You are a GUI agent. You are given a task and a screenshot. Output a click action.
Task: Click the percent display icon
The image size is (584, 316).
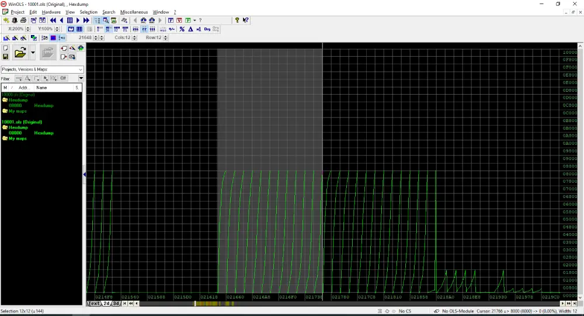pos(182,29)
